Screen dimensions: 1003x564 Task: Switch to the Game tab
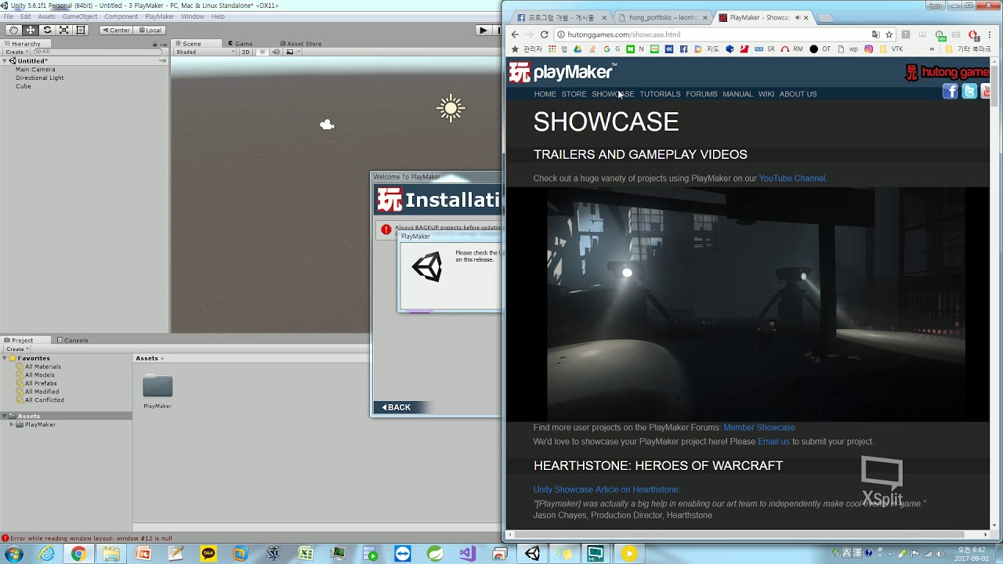tap(241, 44)
